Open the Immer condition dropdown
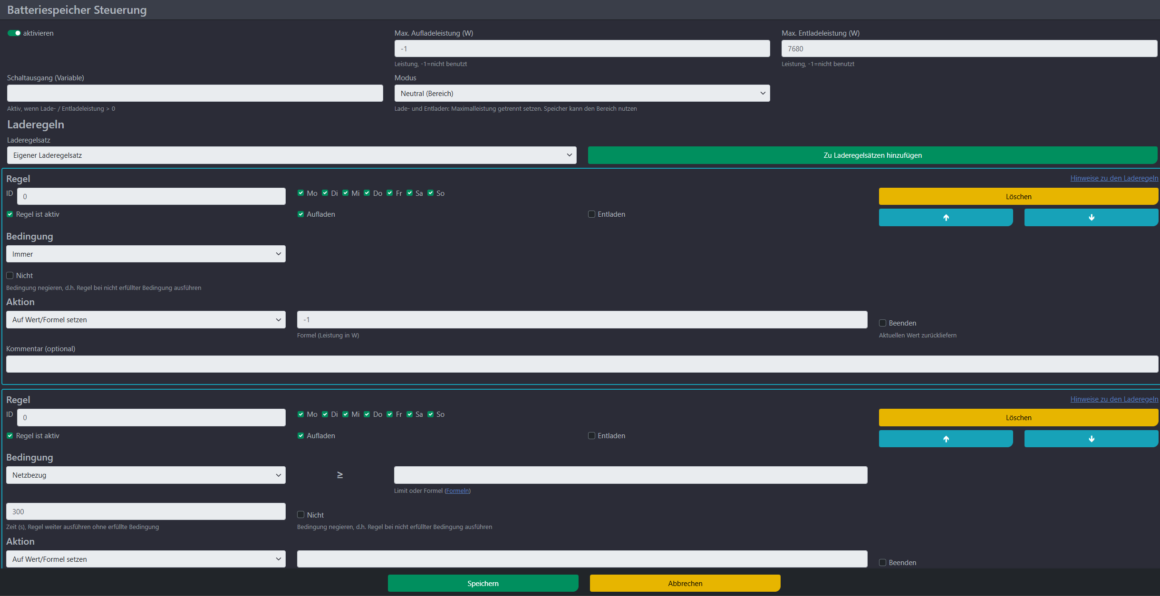The image size is (1160, 596). [145, 254]
